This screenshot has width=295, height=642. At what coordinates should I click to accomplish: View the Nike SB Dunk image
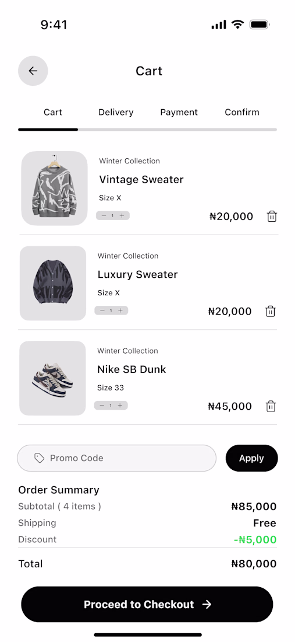[x=52, y=378]
